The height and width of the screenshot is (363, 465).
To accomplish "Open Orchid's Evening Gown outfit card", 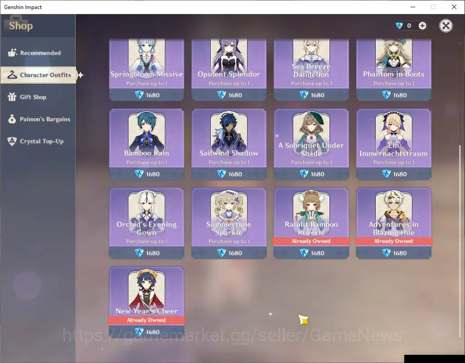I will click(146, 223).
